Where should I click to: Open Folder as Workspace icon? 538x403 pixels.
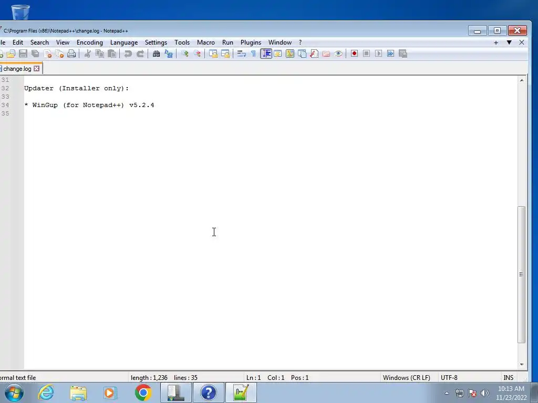pos(326,54)
